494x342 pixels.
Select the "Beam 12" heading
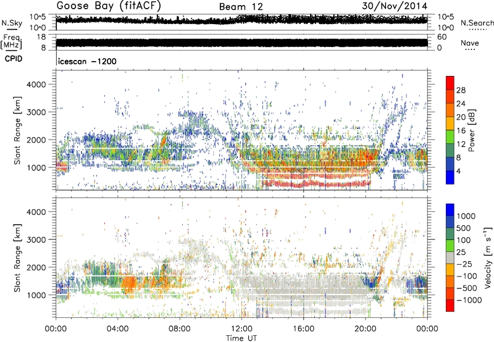[241, 7]
